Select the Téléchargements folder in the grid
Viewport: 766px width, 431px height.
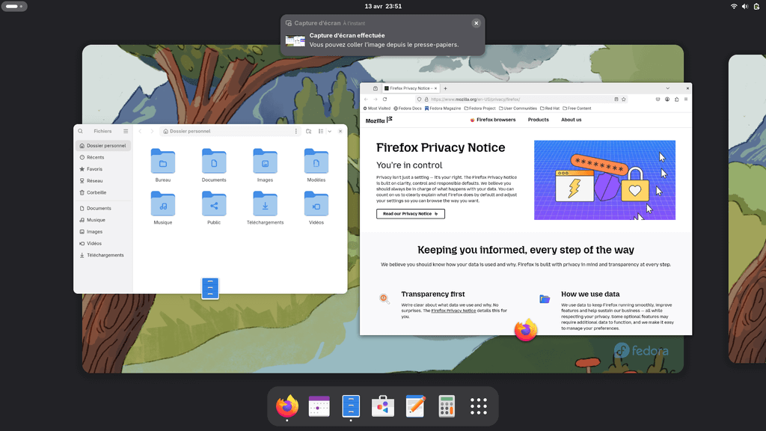[266, 204]
